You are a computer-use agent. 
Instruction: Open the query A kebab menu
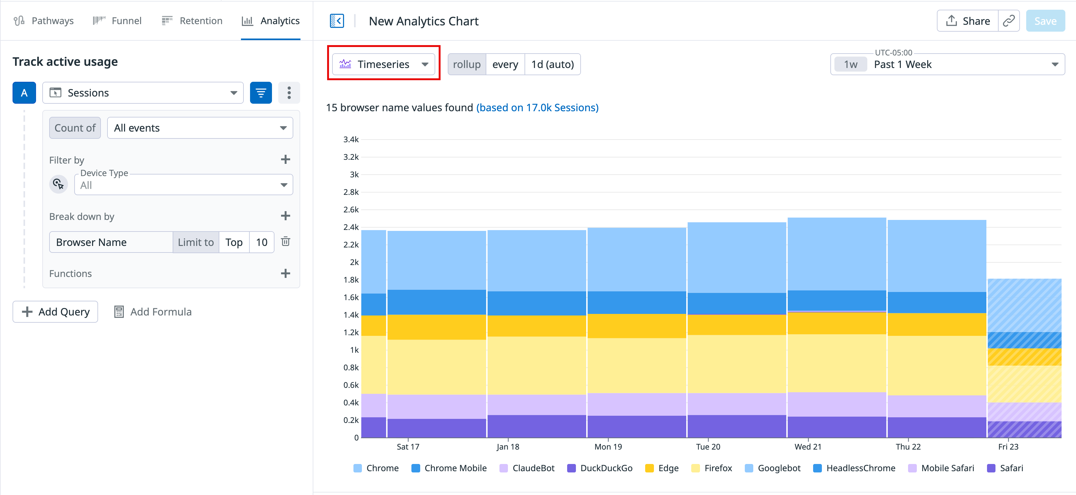coord(289,93)
